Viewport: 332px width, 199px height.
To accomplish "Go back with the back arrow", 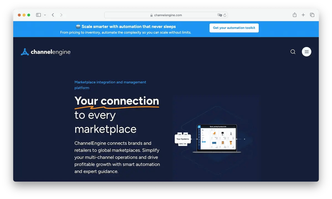I will click(53, 15).
